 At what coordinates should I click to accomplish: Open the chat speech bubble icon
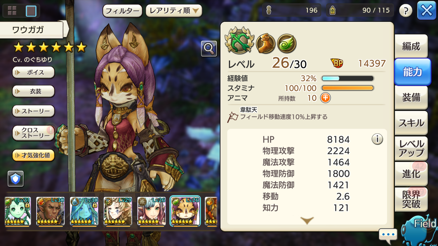click(388, 235)
